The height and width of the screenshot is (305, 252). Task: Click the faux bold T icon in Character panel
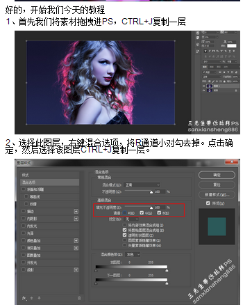(205, 52)
